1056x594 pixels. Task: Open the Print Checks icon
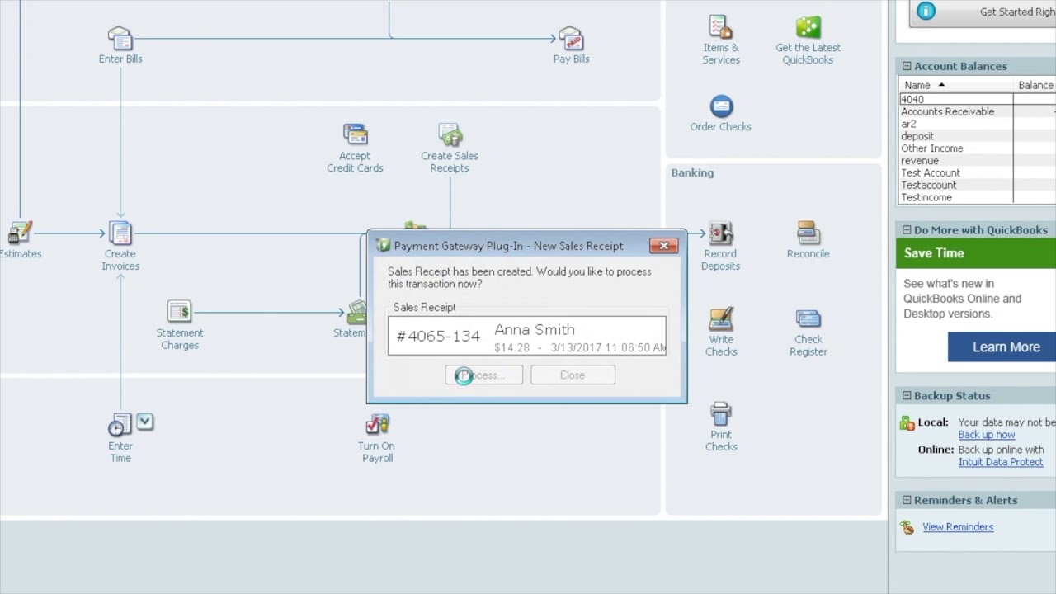coord(721,413)
